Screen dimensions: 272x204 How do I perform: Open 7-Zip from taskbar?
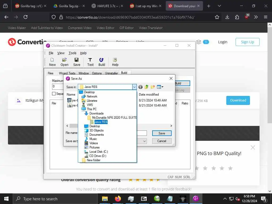(x=144, y=199)
